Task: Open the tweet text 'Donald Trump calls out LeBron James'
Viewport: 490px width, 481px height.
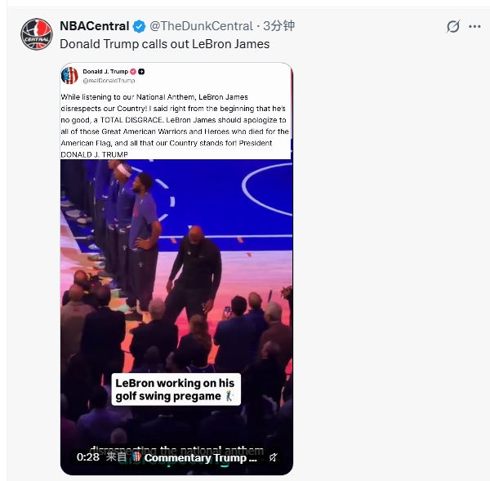Action: 165,44
